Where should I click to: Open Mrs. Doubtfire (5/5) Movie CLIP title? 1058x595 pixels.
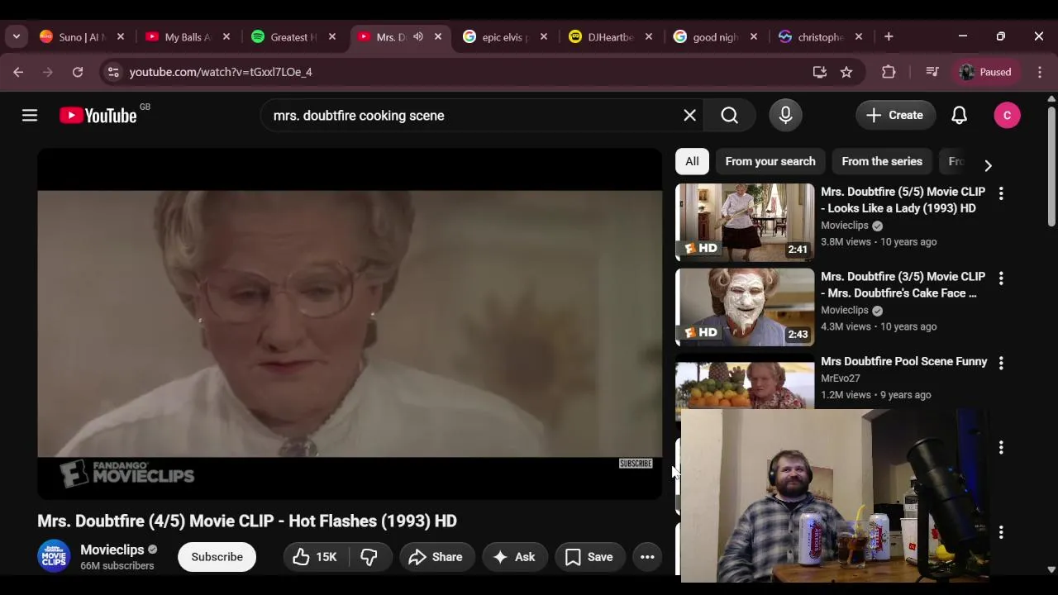903,200
